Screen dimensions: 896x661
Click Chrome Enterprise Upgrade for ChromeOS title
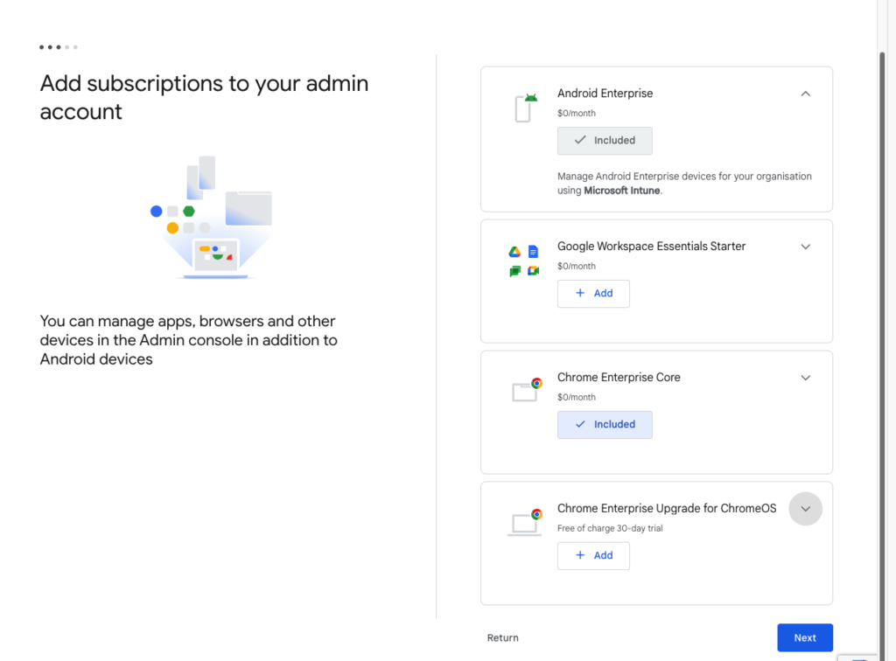(x=667, y=508)
